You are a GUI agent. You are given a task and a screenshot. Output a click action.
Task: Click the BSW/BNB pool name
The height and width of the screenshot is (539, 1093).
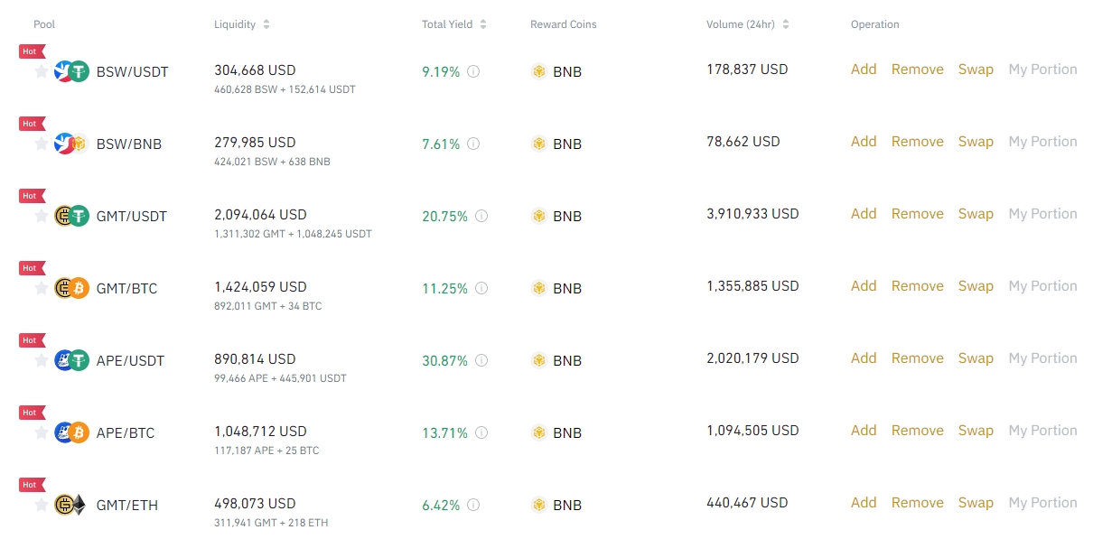point(129,144)
